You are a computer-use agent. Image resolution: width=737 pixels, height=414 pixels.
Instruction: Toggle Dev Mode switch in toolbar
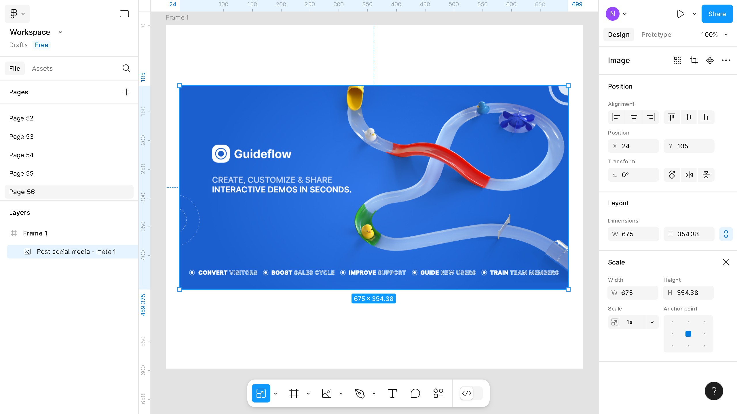[x=471, y=393]
